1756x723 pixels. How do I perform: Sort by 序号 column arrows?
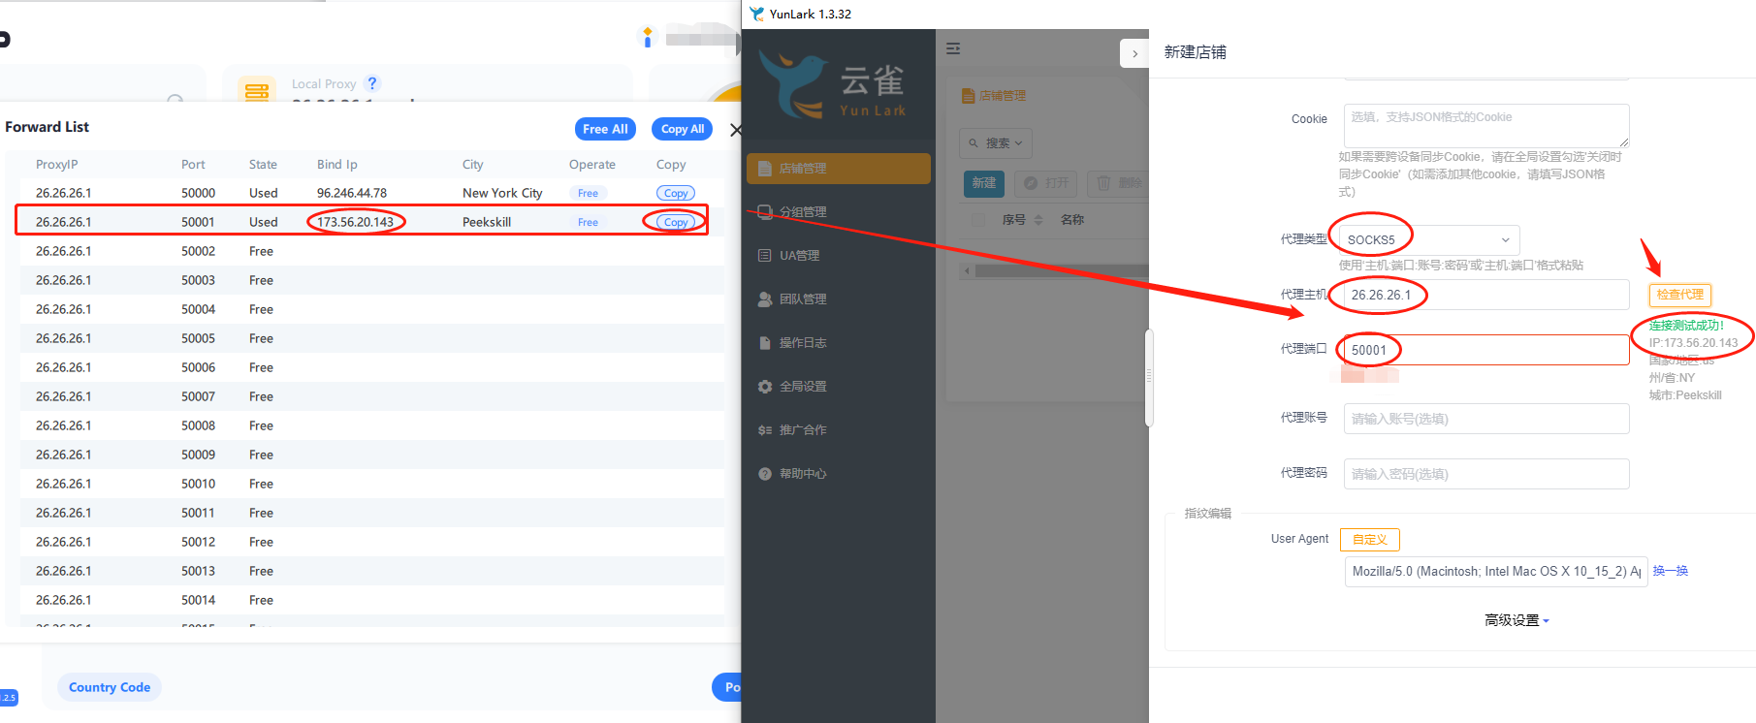(x=1038, y=220)
